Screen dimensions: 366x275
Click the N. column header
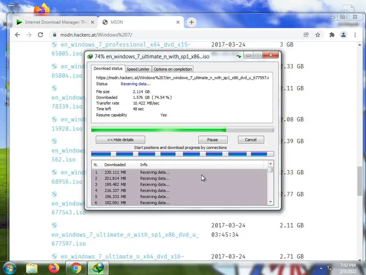click(97, 165)
